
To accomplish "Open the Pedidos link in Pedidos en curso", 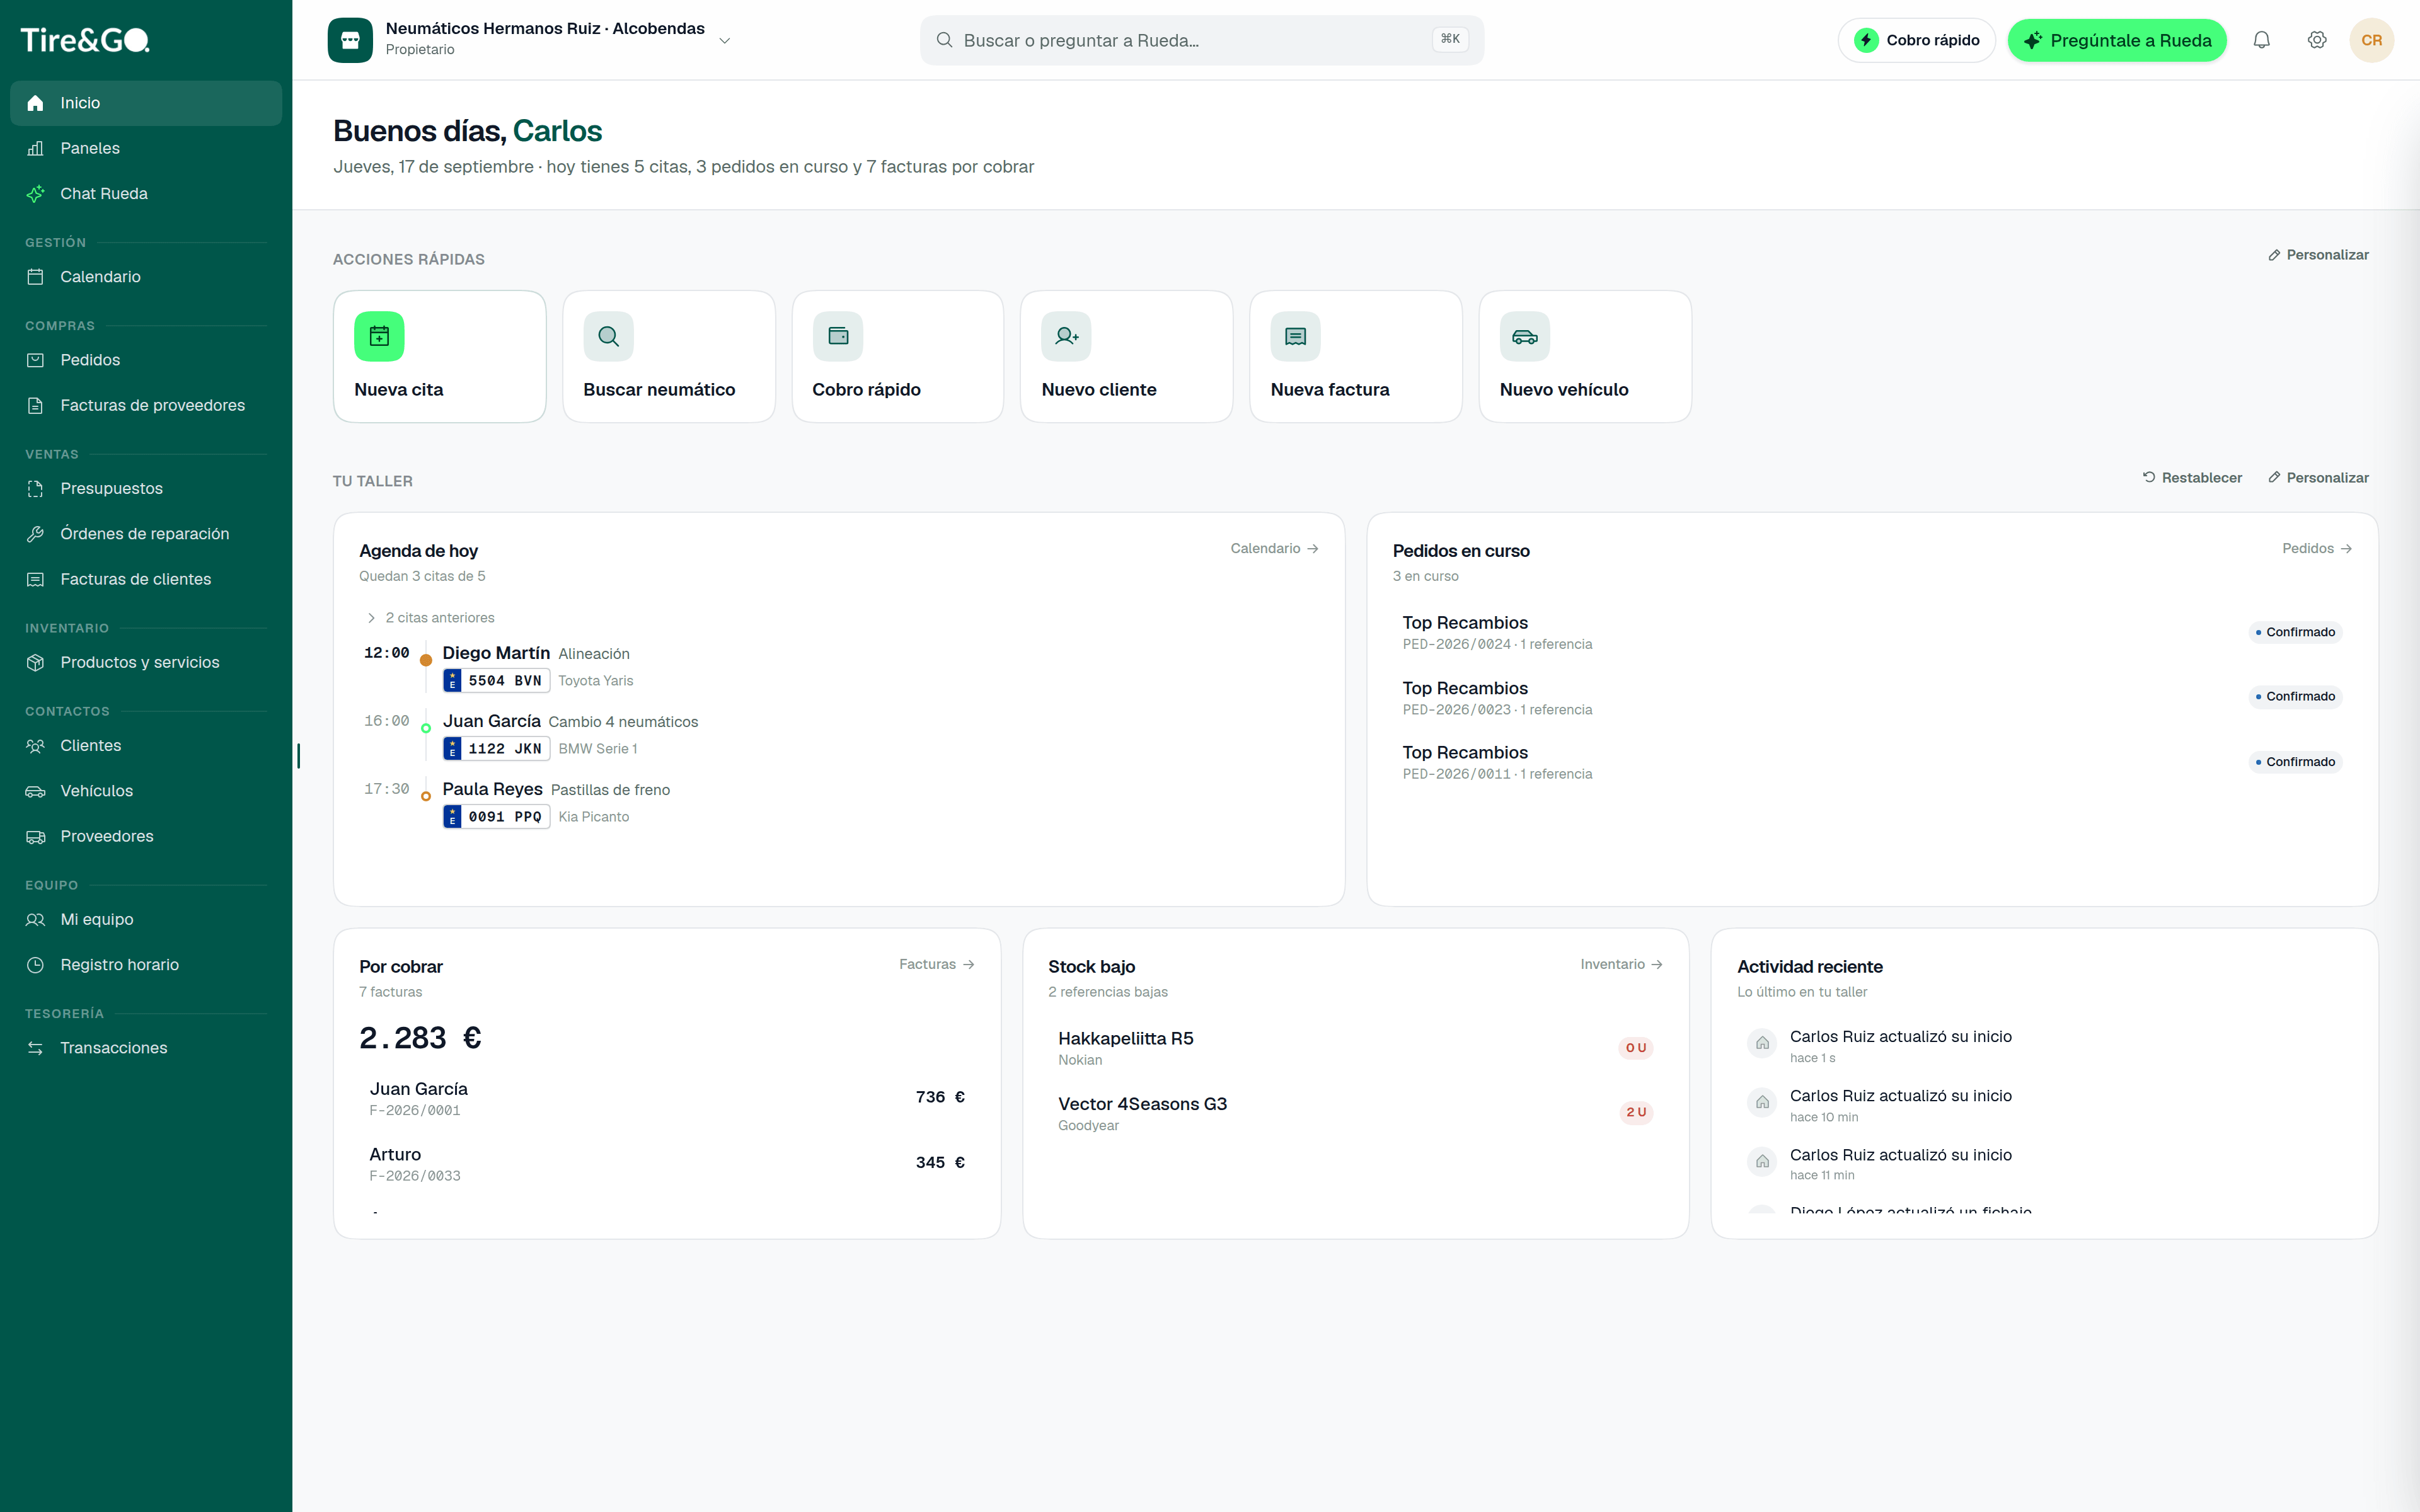I will (x=2317, y=548).
